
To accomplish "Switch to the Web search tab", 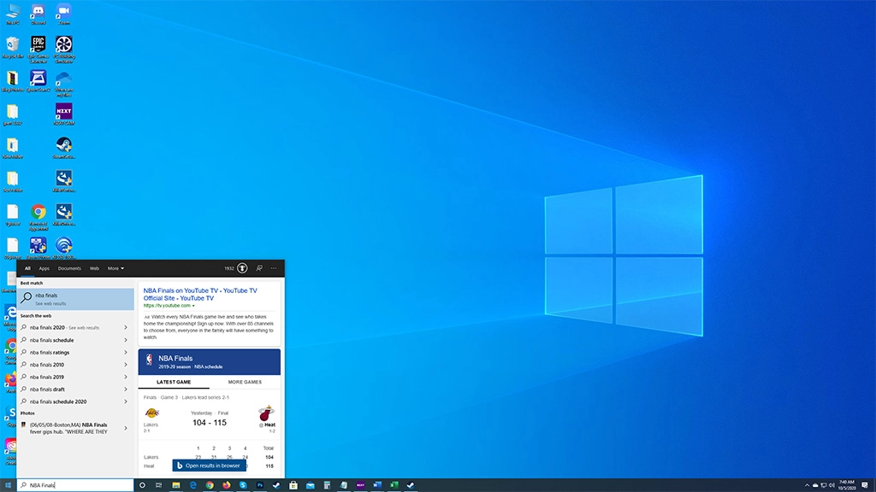I will (94, 268).
